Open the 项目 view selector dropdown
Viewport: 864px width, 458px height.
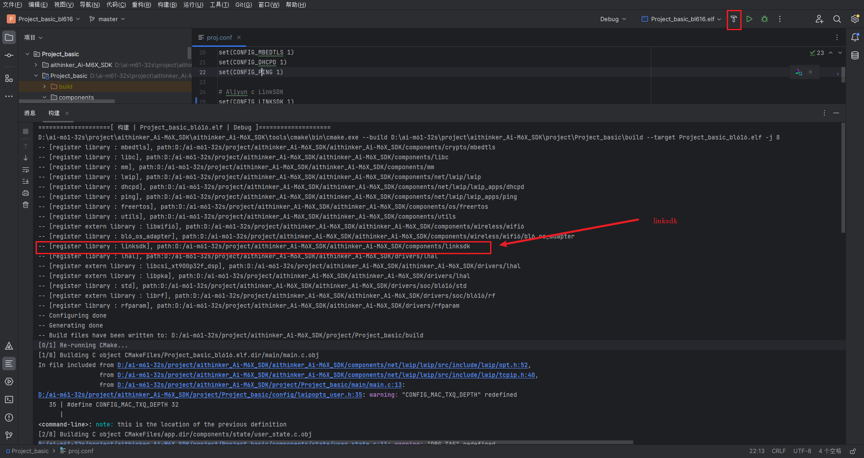click(x=33, y=37)
